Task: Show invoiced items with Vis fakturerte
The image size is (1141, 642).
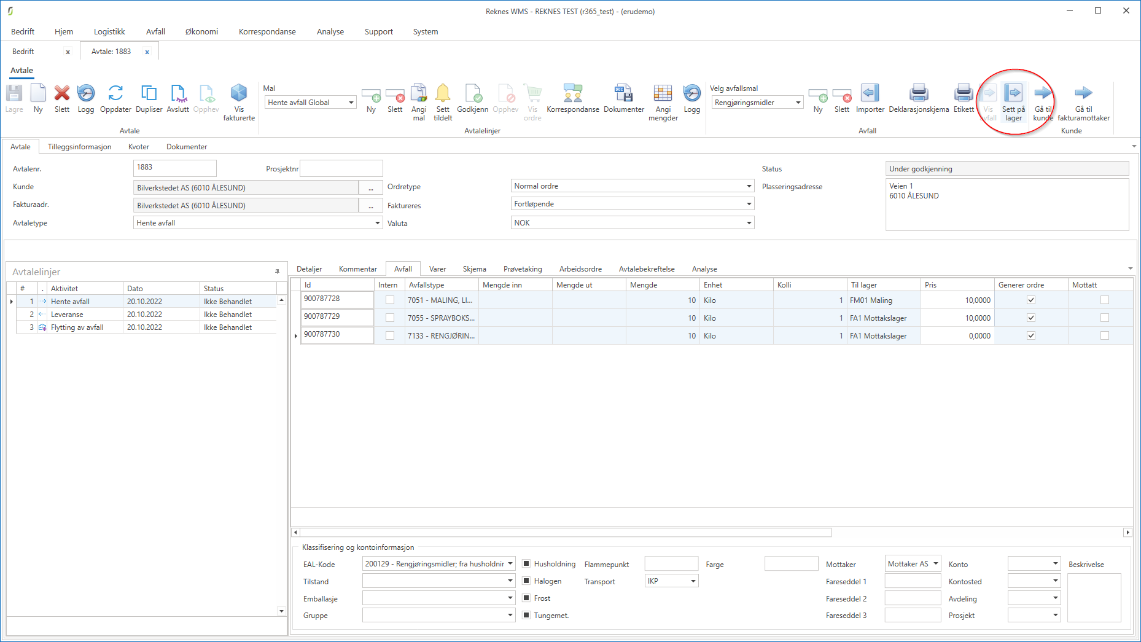Action: pyautogui.click(x=239, y=103)
